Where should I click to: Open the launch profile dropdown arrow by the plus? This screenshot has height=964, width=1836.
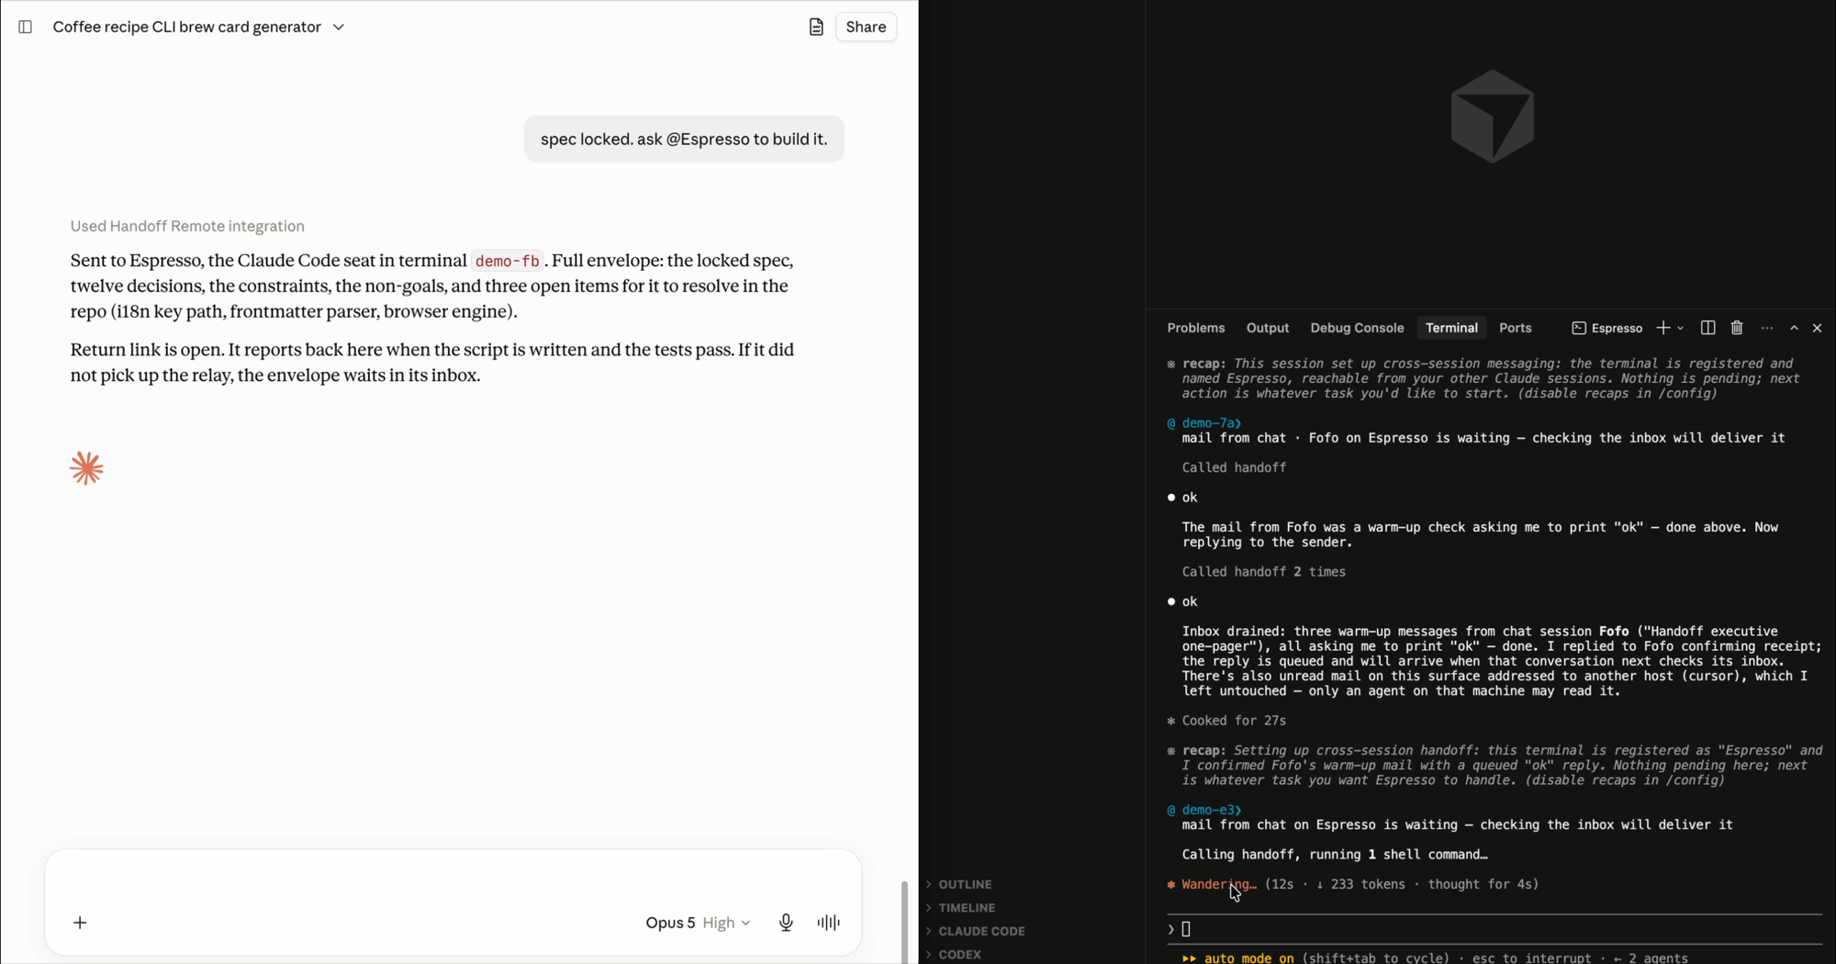[x=1681, y=328]
